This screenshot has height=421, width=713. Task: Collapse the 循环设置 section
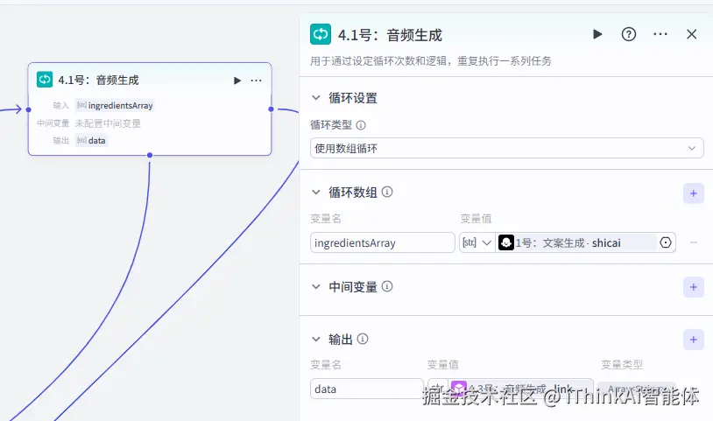coord(316,98)
